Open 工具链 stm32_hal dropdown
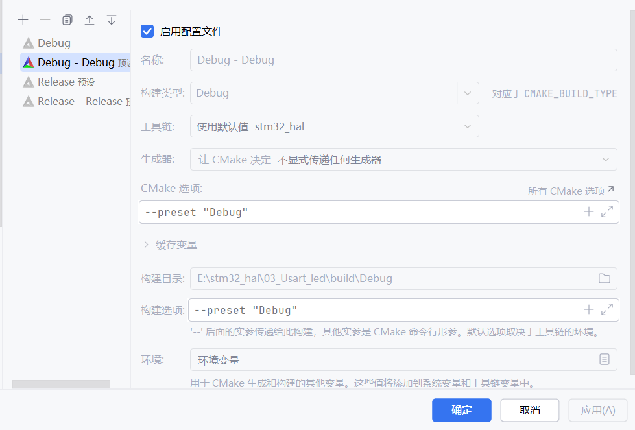 pyautogui.click(x=335, y=126)
